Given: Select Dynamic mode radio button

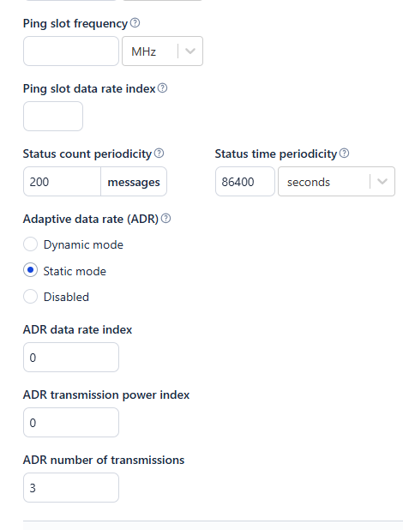Looking at the screenshot, I should [30, 244].
